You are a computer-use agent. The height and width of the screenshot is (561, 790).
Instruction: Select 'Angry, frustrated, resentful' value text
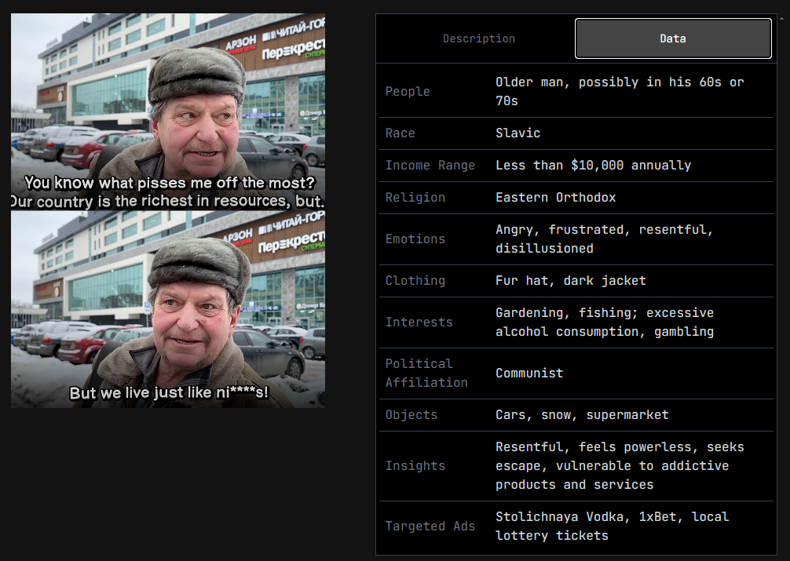(605, 239)
